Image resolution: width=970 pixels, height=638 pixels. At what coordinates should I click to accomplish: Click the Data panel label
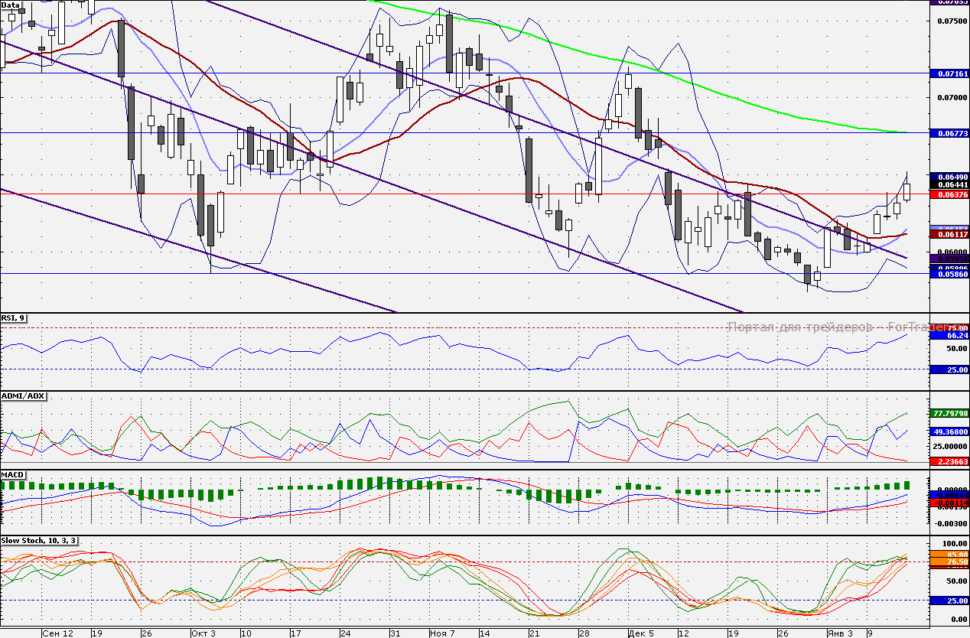click(x=11, y=5)
